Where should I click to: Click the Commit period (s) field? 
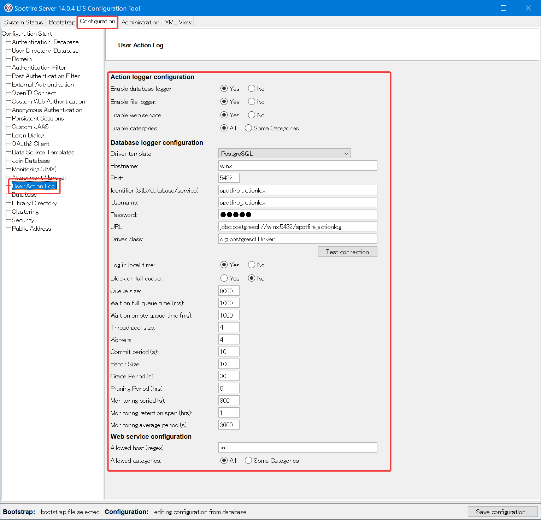point(229,352)
